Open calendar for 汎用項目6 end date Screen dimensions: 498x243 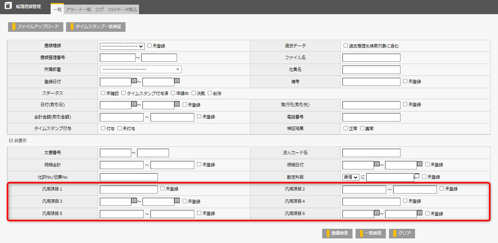[420, 213]
